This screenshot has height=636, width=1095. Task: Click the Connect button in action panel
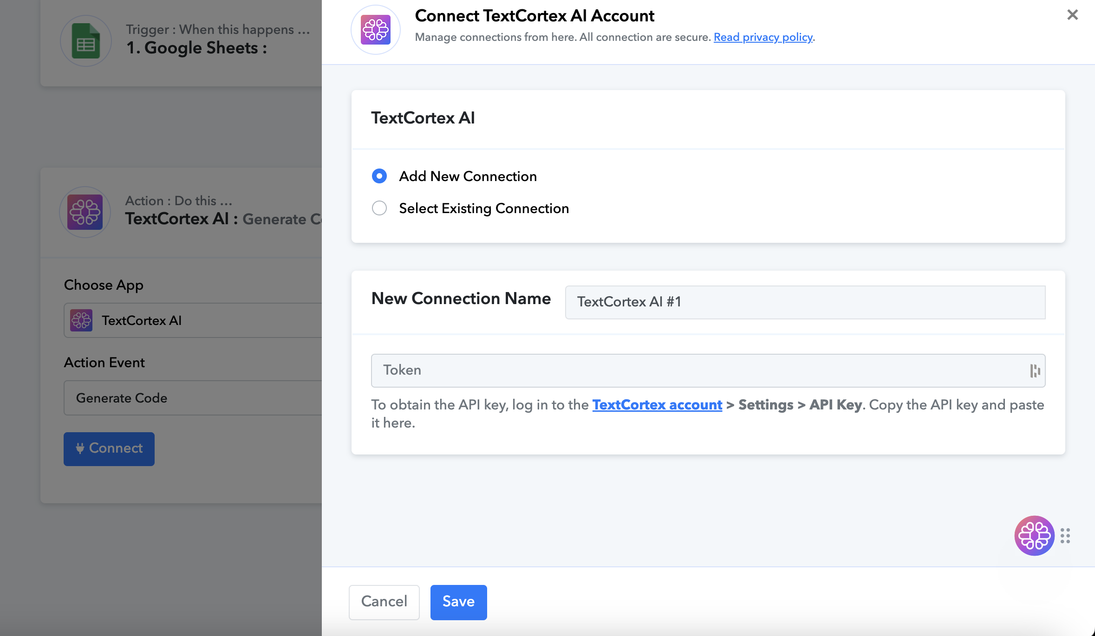click(109, 448)
